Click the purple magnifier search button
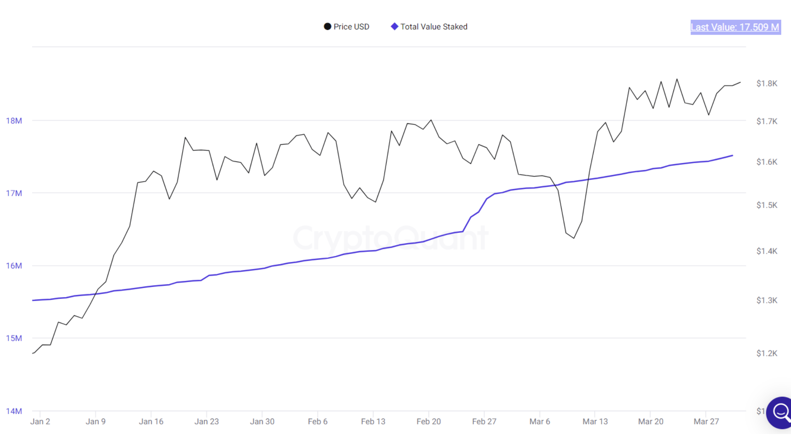This screenshot has width=791, height=438. point(780,412)
